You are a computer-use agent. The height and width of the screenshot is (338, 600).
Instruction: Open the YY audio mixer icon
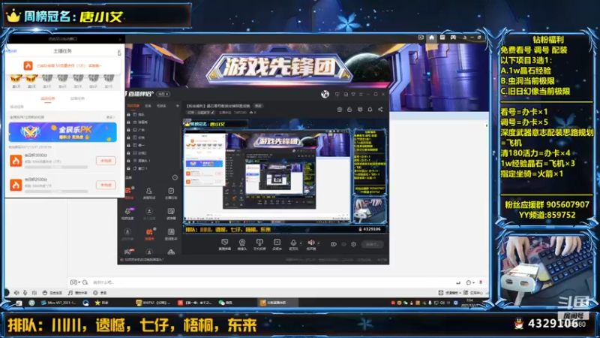(34, 293)
